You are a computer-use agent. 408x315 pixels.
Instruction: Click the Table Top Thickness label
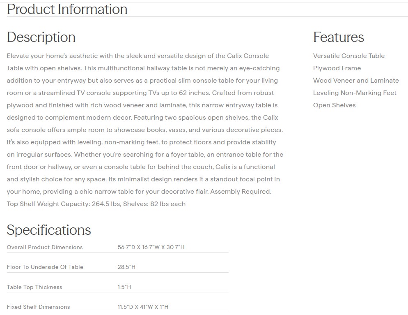point(34,287)
